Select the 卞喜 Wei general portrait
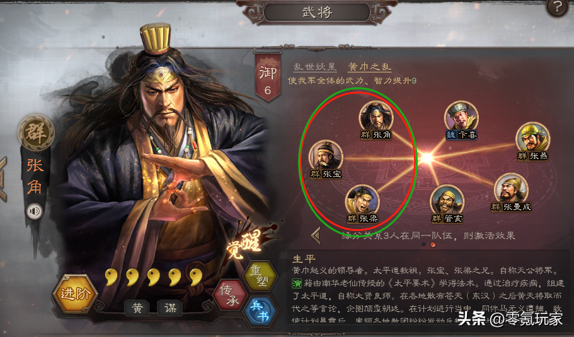 (461, 121)
